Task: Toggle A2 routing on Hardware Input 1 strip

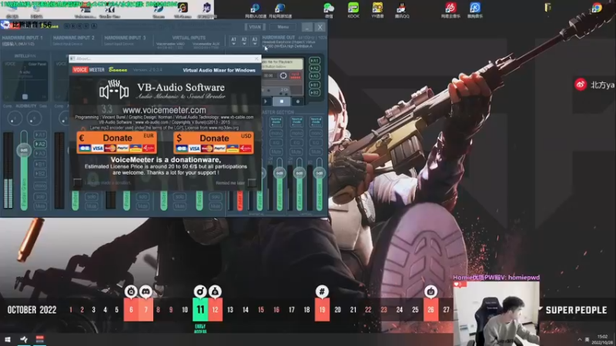Action: pyautogui.click(x=40, y=144)
